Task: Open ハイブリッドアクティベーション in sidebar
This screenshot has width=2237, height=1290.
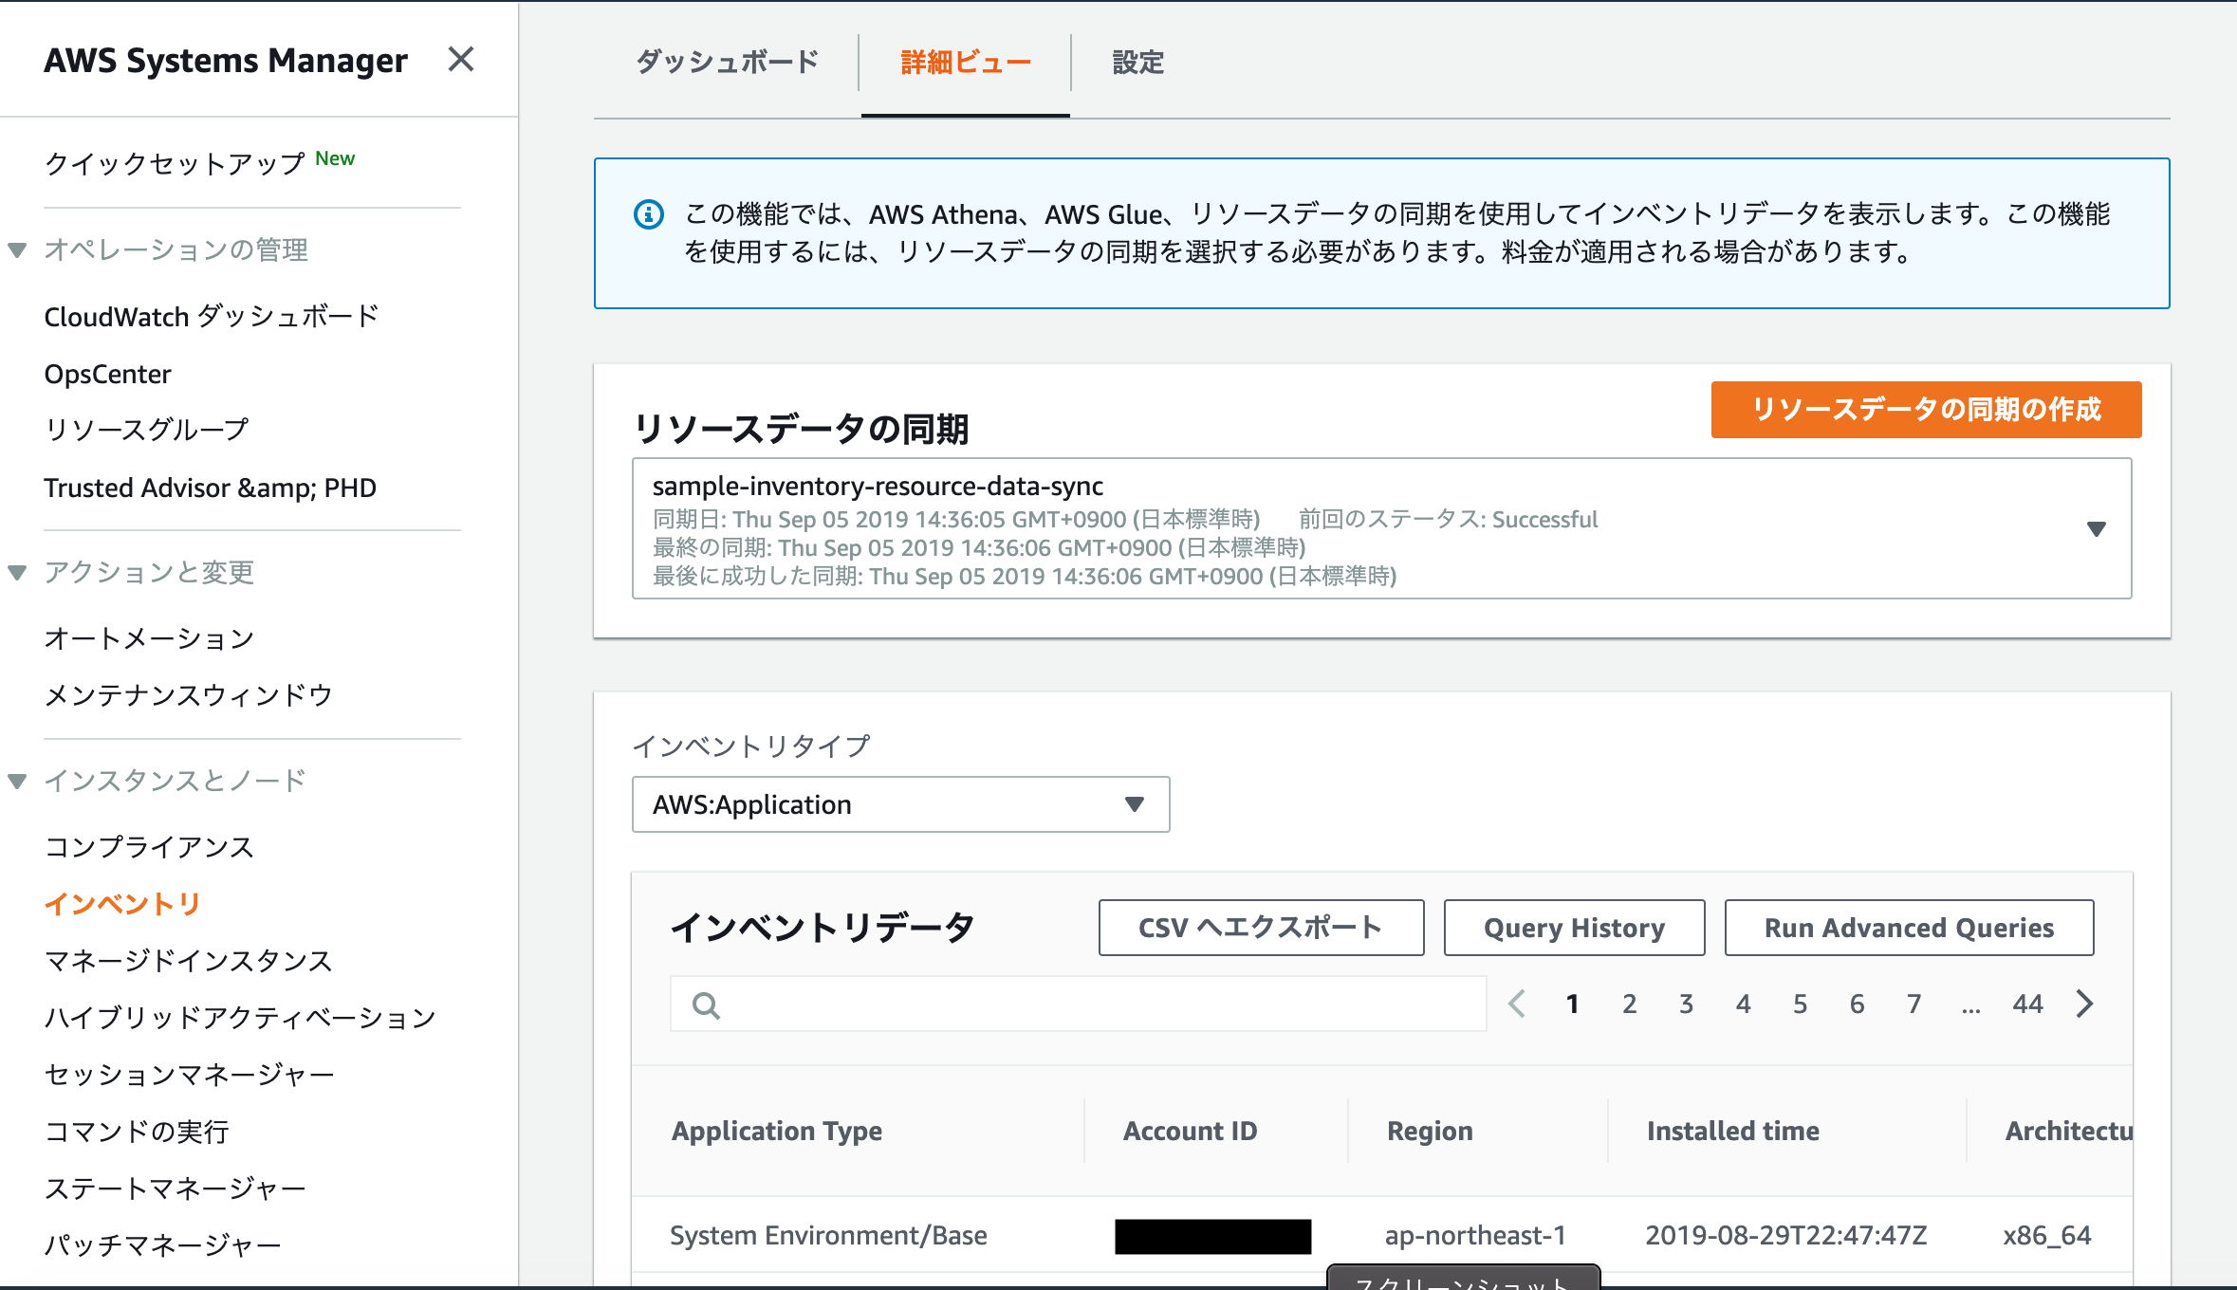Action: [x=240, y=1018]
